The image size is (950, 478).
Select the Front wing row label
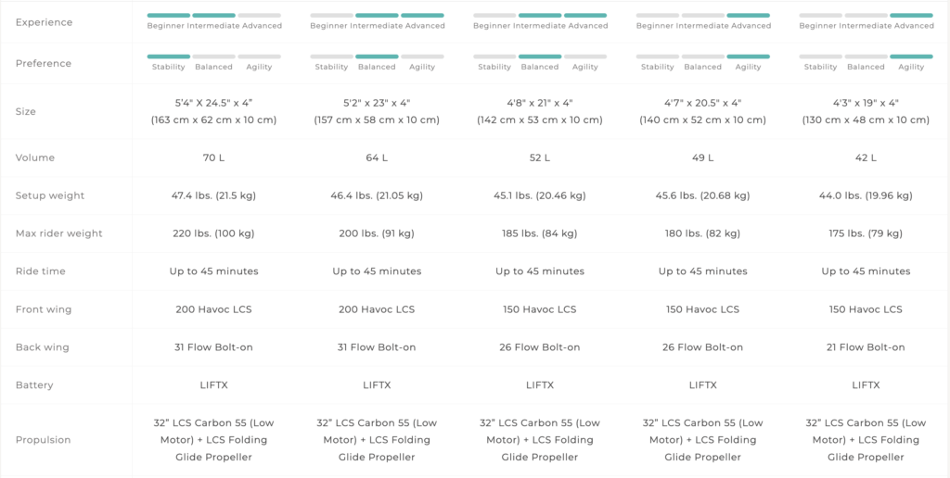tap(44, 309)
